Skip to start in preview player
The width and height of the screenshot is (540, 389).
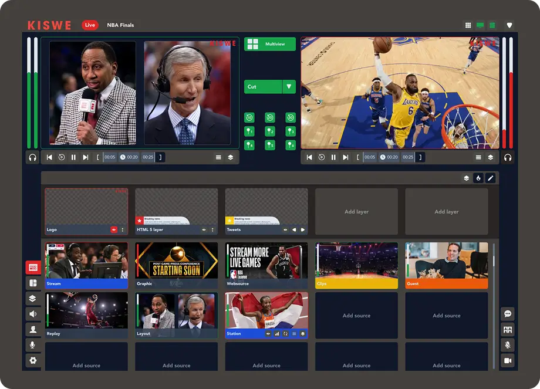(x=49, y=157)
